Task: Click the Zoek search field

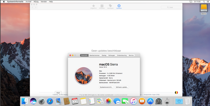Action: click(171, 8)
